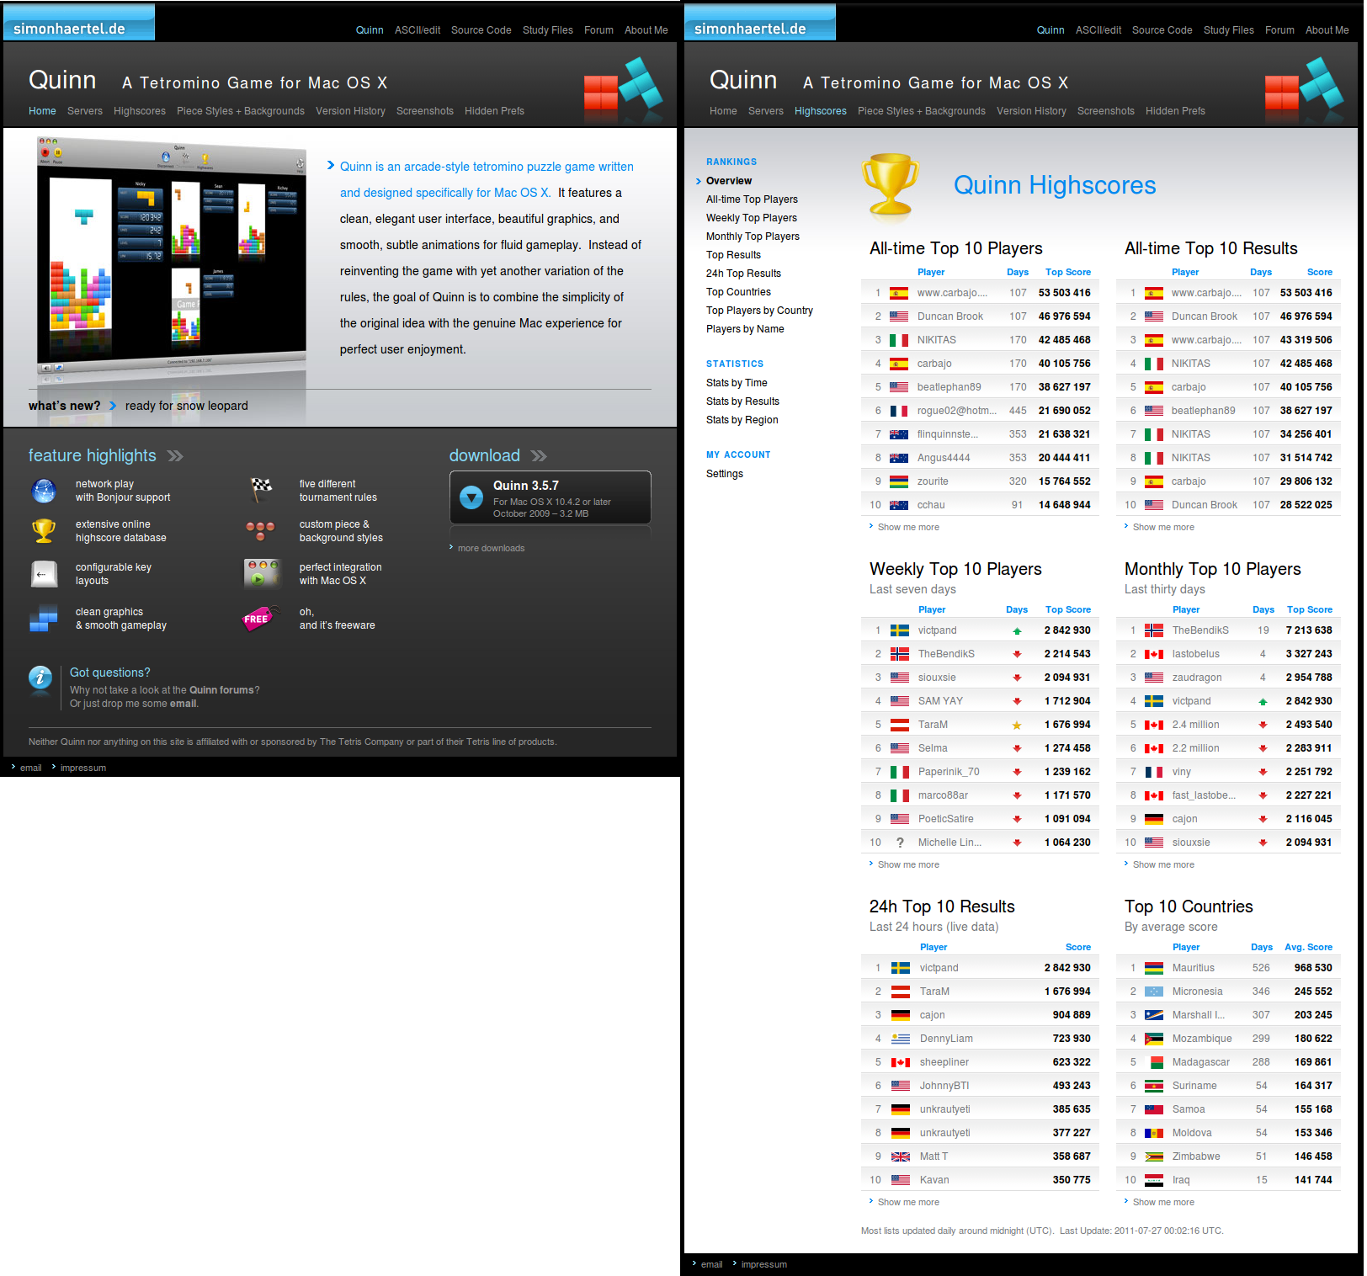The image size is (1367, 1276).
Task: Open Players by Name sidebar link
Action: click(745, 329)
